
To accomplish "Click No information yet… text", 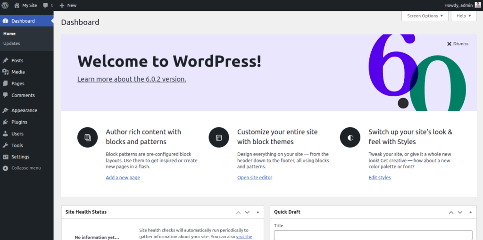I will pyautogui.click(x=97, y=238).
